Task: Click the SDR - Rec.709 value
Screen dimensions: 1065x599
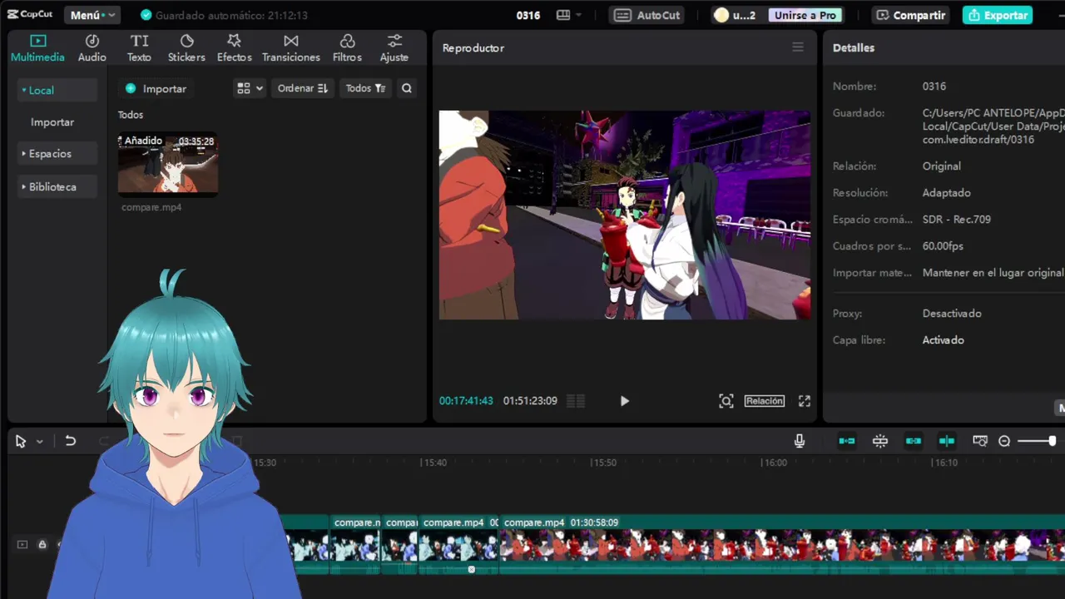Action: click(x=957, y=220)
